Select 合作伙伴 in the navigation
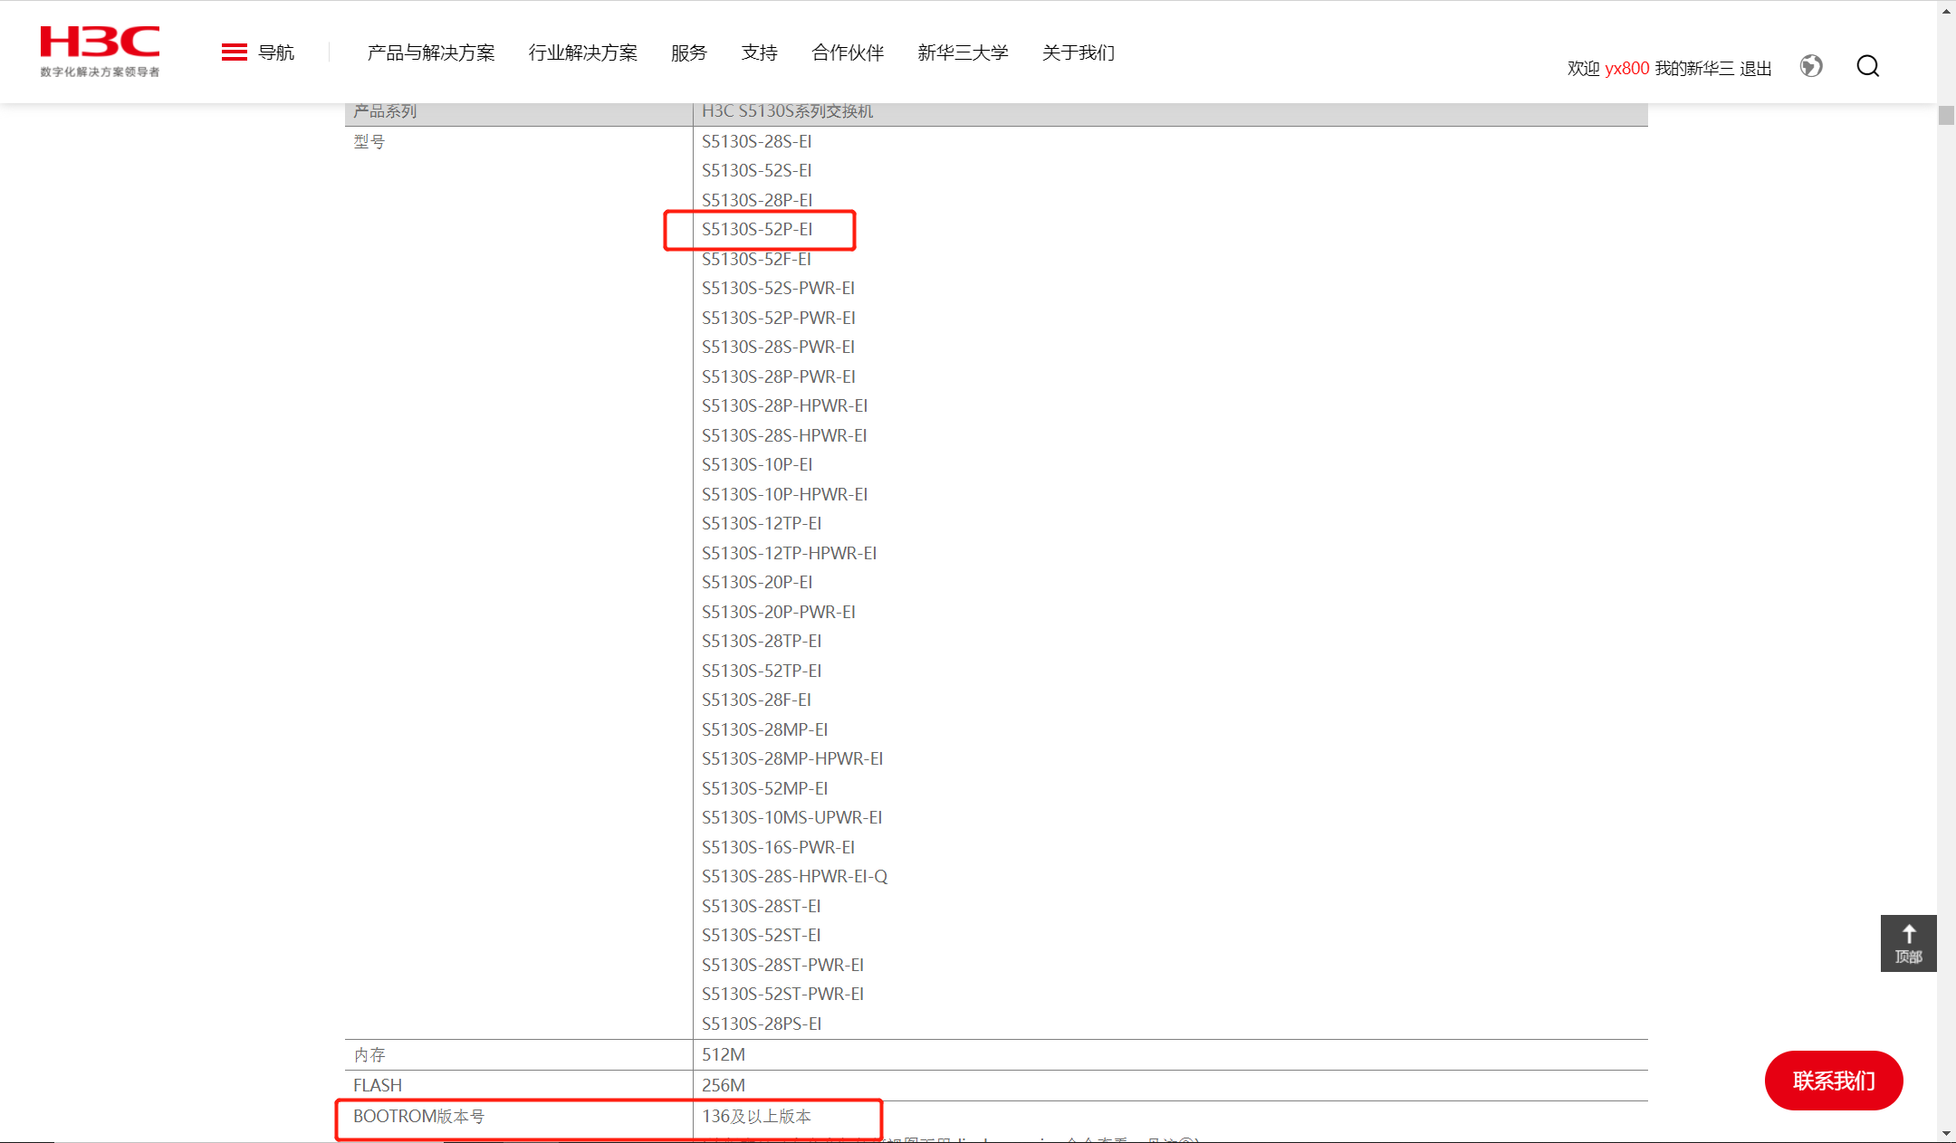1956x1143 pixels. [848, 52]
